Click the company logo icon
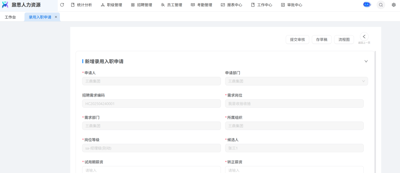Screen dimensions: 400x173 5,5
